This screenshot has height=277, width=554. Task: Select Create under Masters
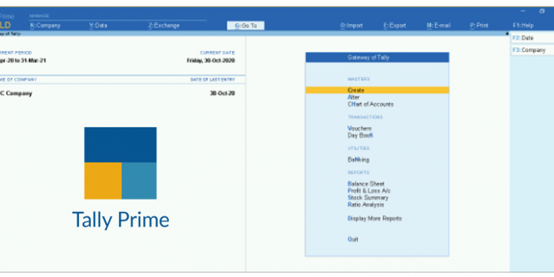coord(377,90)
